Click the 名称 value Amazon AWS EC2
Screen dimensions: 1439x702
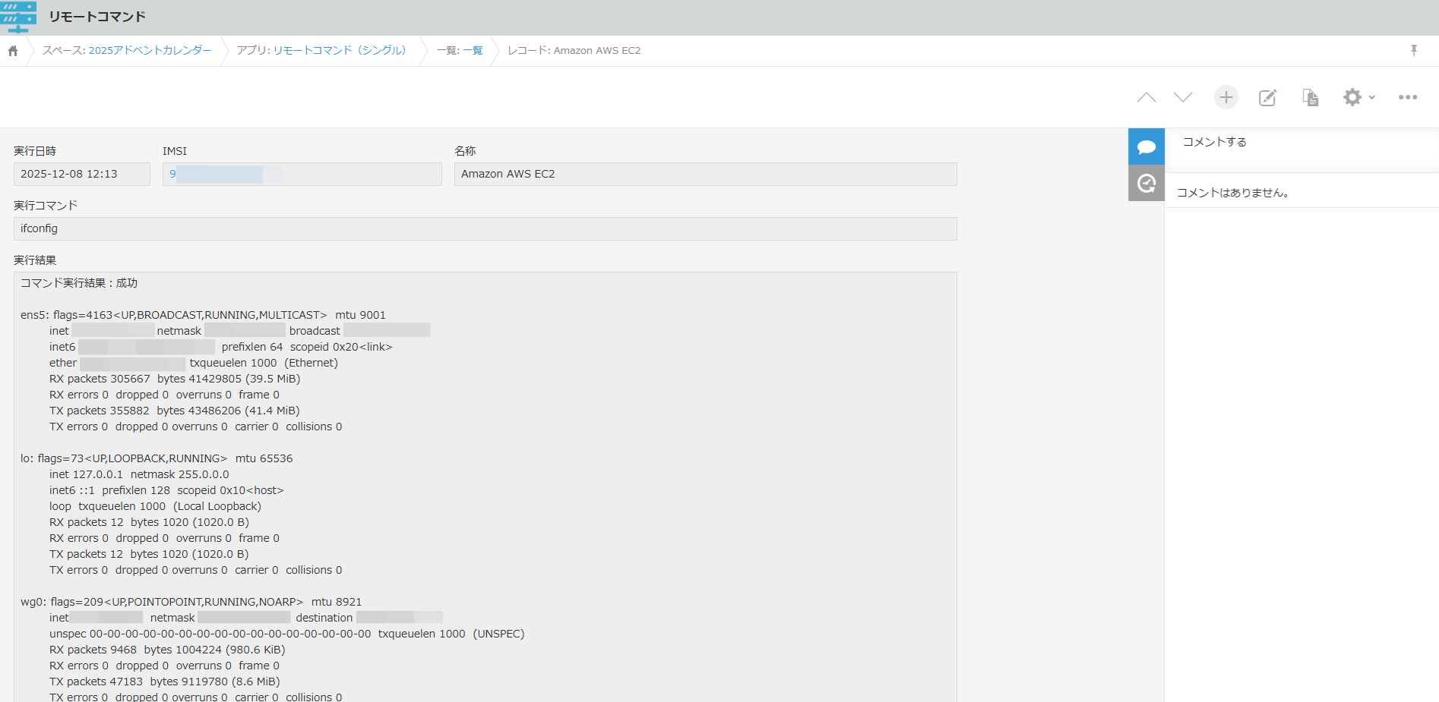[706, 174]
